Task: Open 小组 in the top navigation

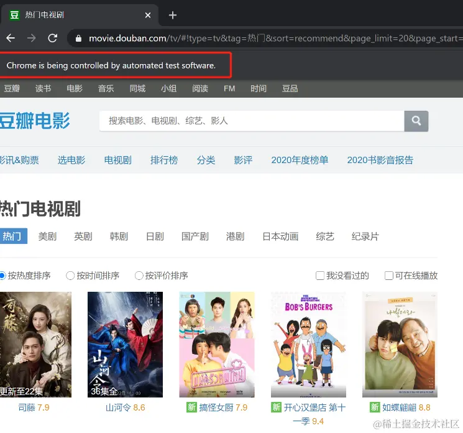Action: 168,88
